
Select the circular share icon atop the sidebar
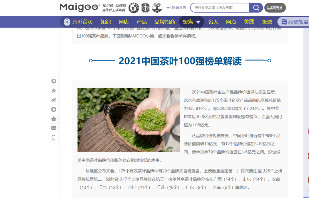pyautogui.click(x=54, y=81)
